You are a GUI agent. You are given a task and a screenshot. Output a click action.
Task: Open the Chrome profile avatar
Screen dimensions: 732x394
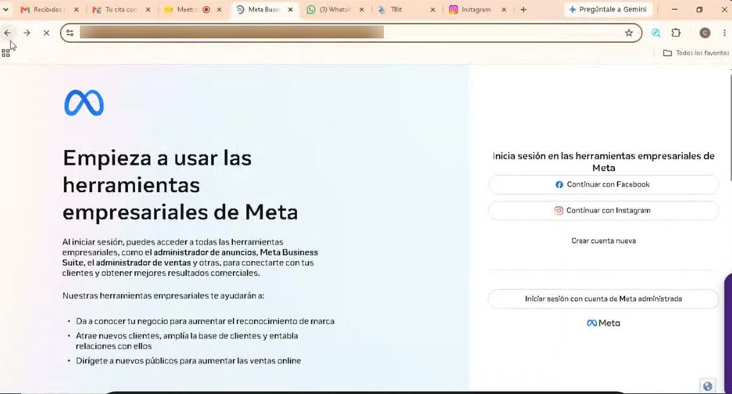pos(705,33)
